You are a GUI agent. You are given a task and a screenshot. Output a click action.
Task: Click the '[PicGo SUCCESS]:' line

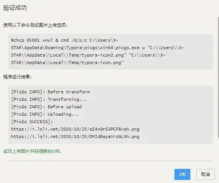point(32,122)
